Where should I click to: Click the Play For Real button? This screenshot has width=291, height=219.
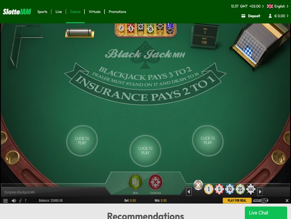pos(237,201)
